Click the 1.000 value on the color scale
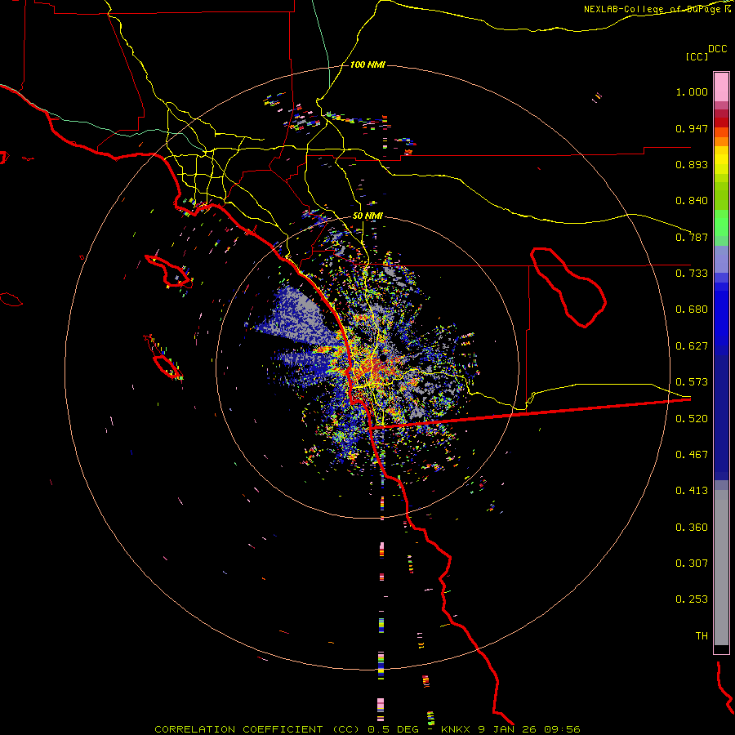 692,91
